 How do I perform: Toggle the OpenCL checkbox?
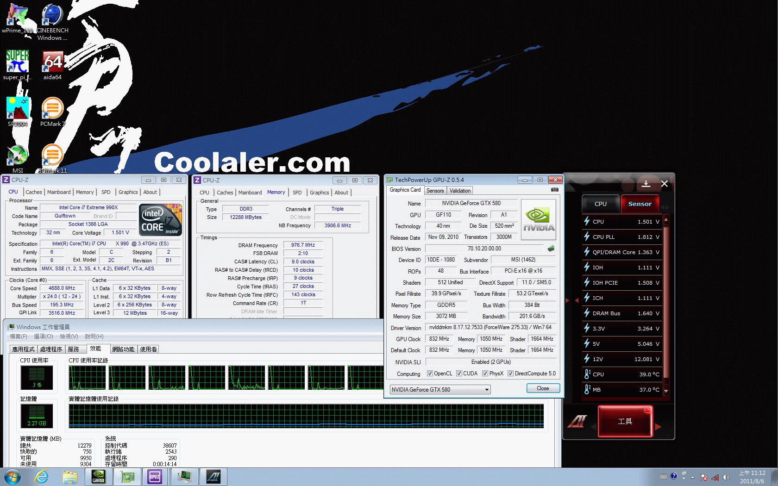pyautogui.click(x=430, y=374)
